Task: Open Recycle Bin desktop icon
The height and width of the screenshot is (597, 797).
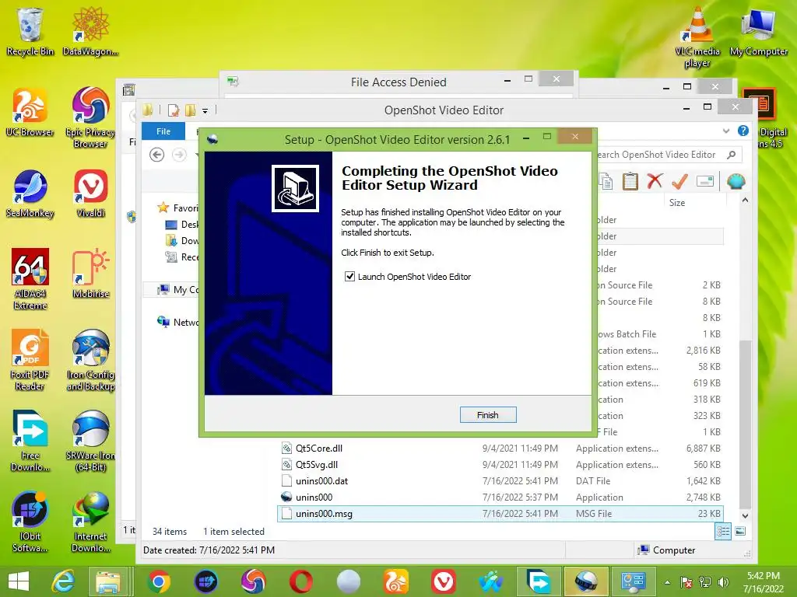Action: pos(30,31)
